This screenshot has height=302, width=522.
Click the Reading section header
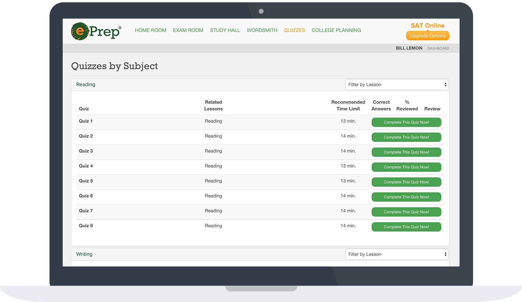point(86,85)
